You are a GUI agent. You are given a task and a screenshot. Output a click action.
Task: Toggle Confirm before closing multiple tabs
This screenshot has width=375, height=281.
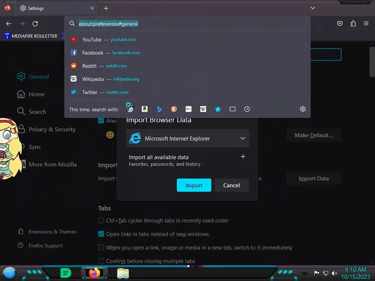101,261
